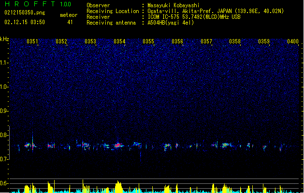Click the tall yellow intensity peak under 0354

point(118,187)
